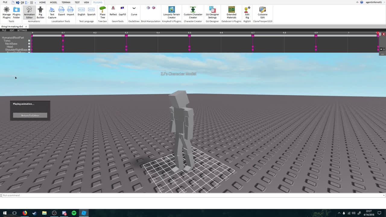Screen dimensions: 386x217
Task: Launch the Rig Builder tool
Action: tap(40, 13)
